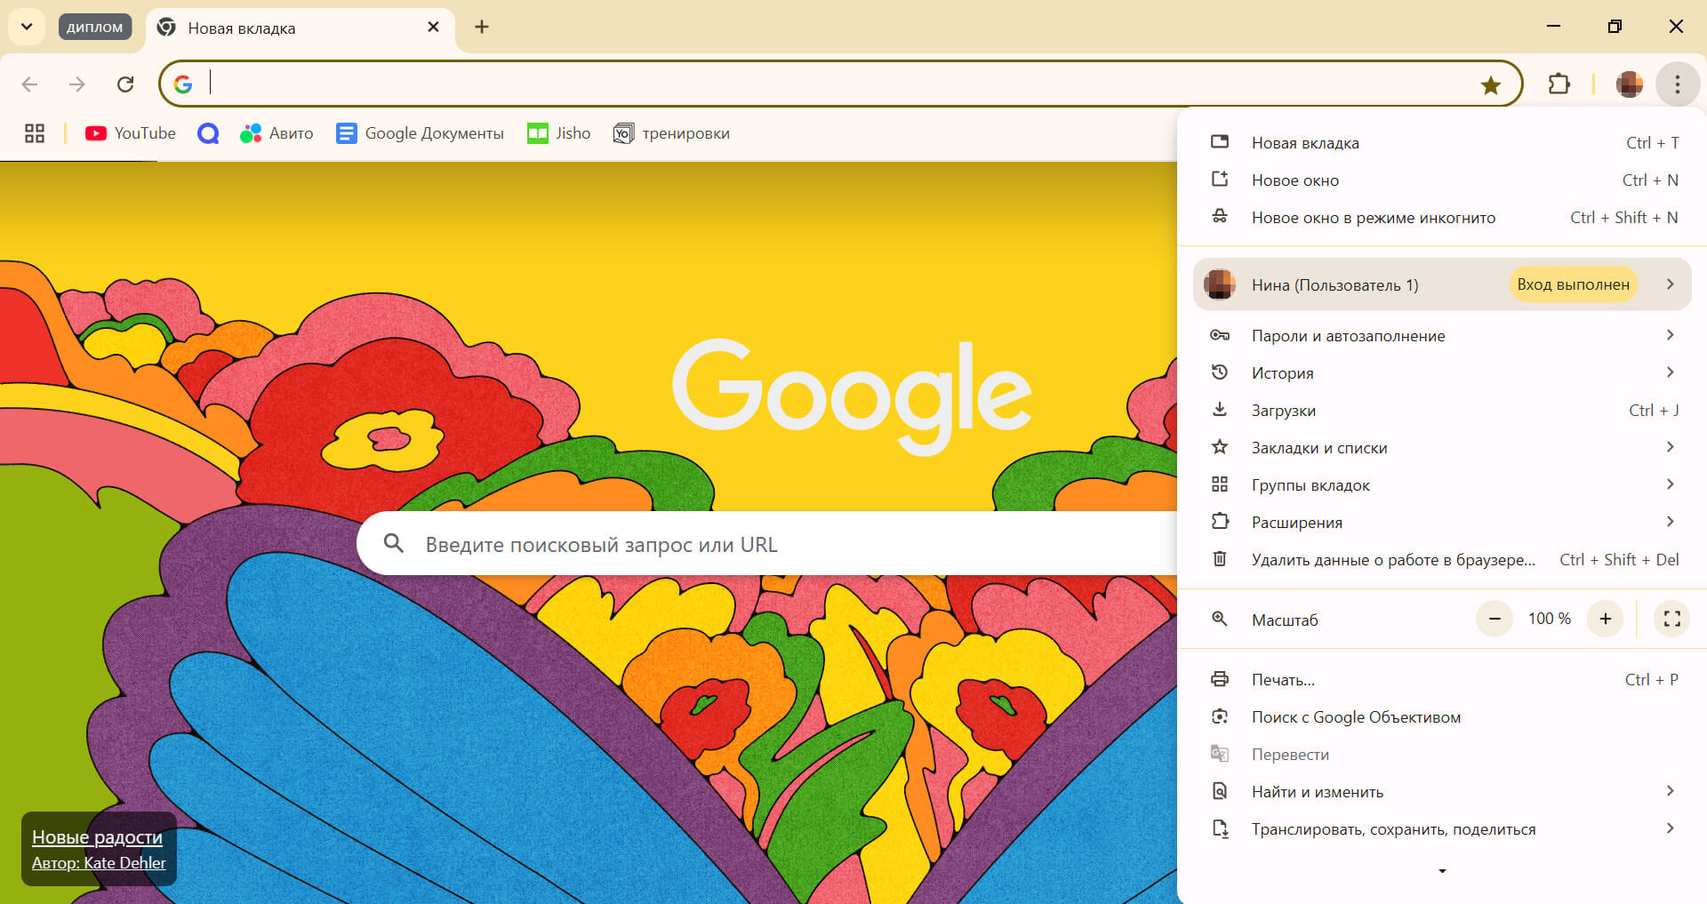Expand Транслировать, сохранить, поделиться chevron
Viewport: 1707px width, 904px height.
[x=1671, y=828]
